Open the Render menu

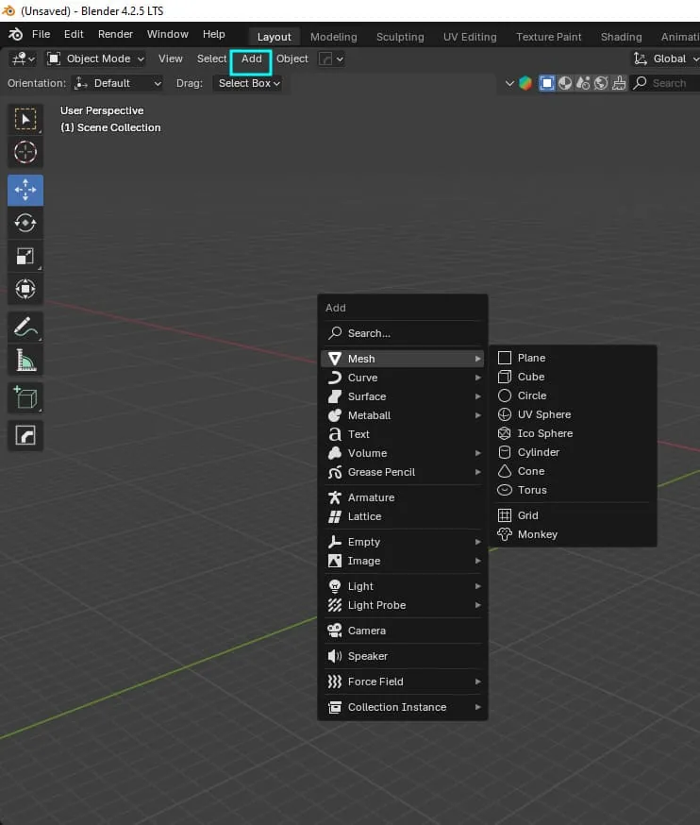[115, 34]
